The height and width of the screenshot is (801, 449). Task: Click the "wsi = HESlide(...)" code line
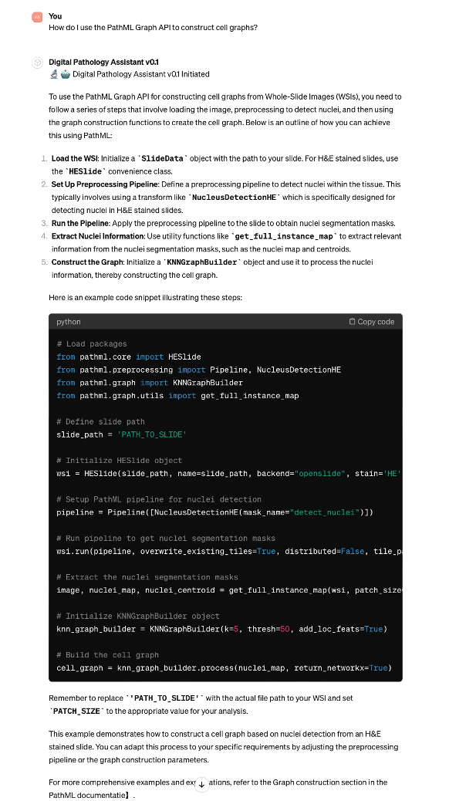[229, 474]
